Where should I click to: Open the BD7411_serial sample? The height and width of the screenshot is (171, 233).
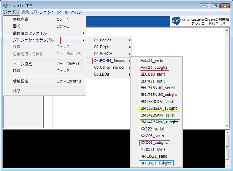click(x=156, y=81)
